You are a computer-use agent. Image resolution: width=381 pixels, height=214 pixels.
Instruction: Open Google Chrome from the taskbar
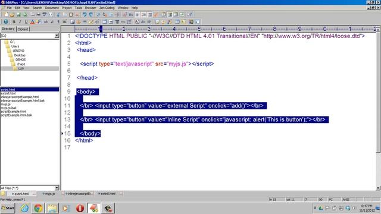[x=38, y=208]
